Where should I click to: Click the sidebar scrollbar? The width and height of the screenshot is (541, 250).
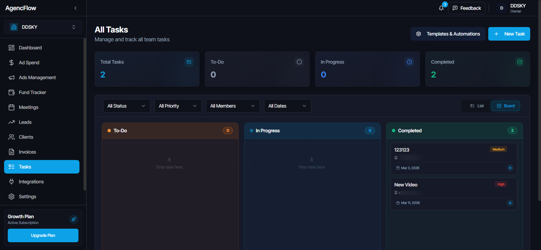[x=85, y=115]
